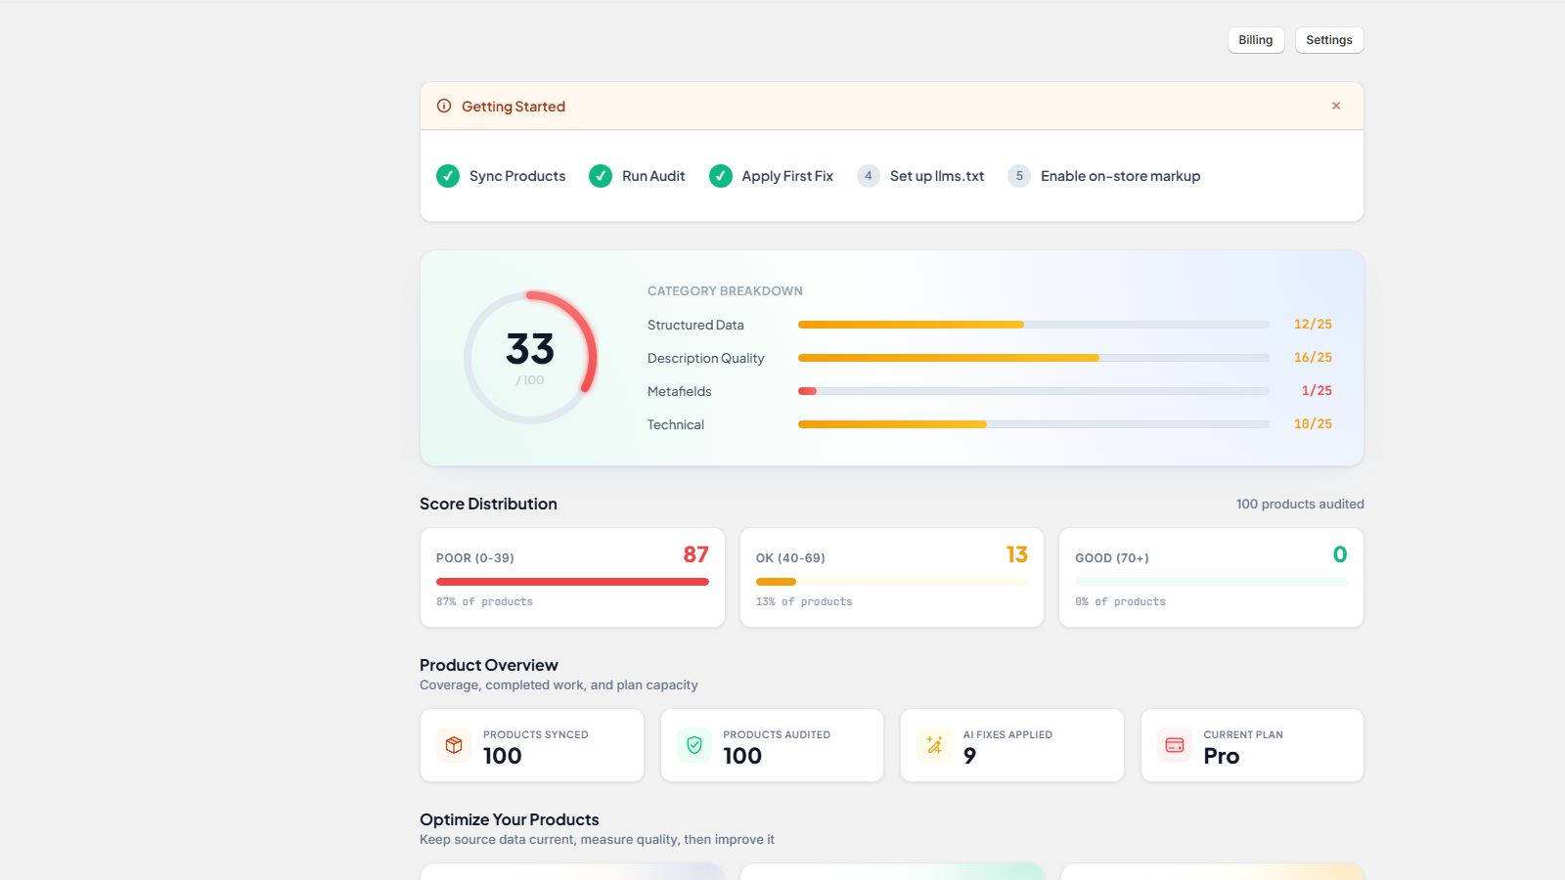Click the Products Audited shield icon

(694, 745)
